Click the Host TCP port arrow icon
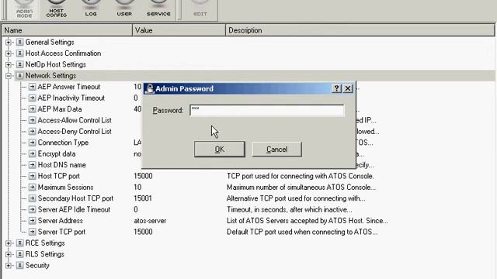The height and width of the screenshot is (279, 497). click(x=32, y=176)
